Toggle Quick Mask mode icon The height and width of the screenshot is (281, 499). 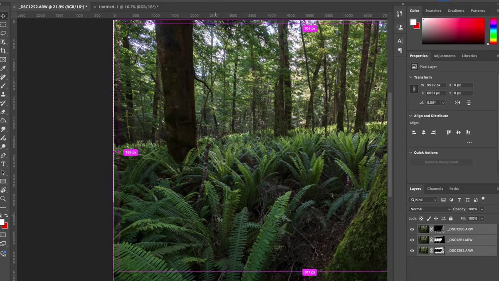point(3,235)
